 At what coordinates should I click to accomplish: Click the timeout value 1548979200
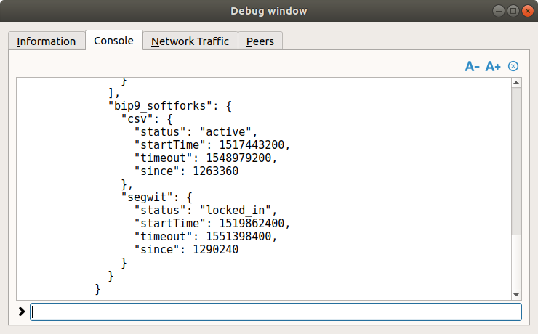(x=238, y=158)
